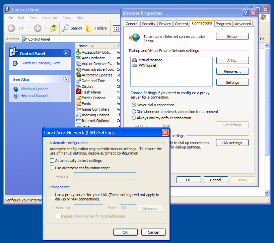274x243 pixels.
Task: Select Never dial a connection radio
Action: (x=134, y=105)
